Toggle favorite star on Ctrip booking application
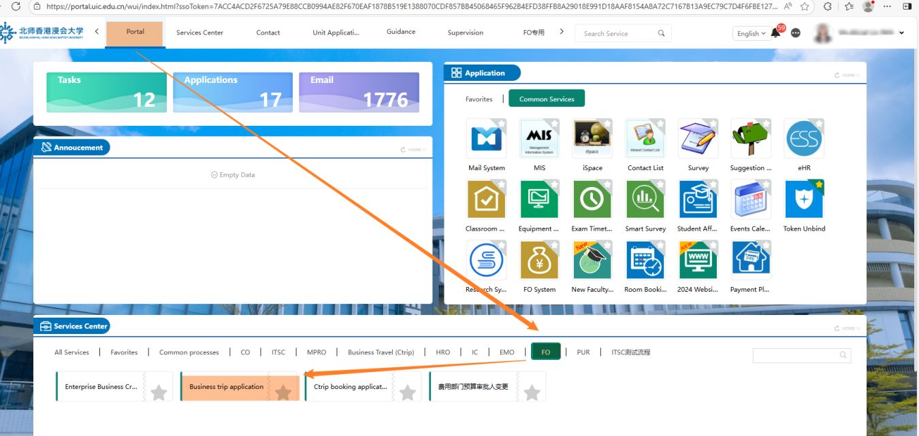919x436 pixels. pos(407,392)
